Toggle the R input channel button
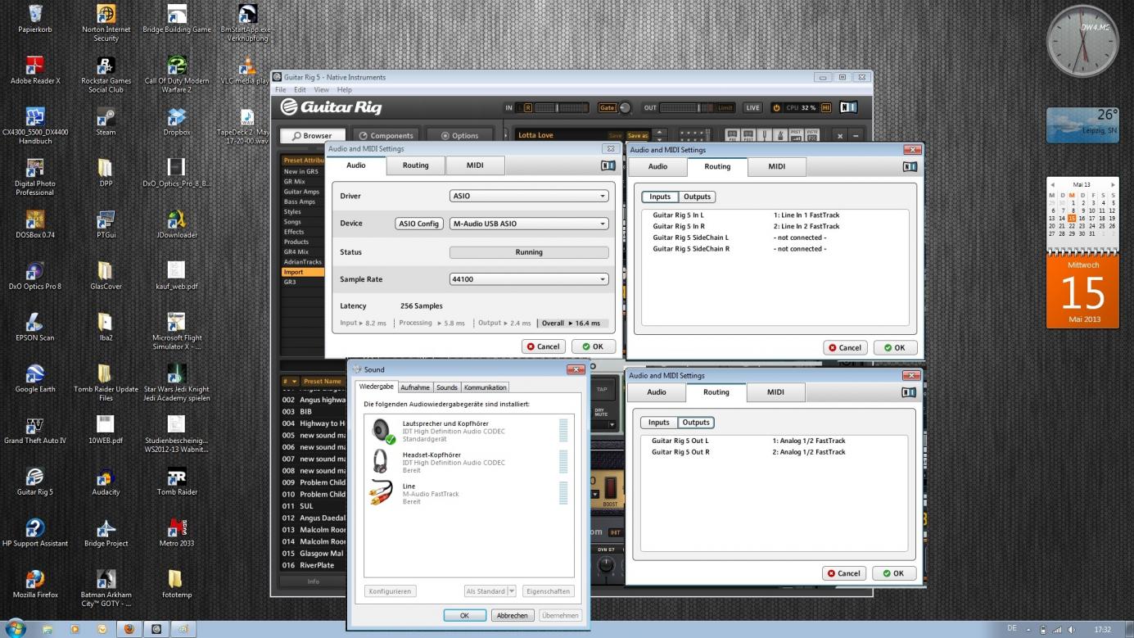 tap(528, 107)
